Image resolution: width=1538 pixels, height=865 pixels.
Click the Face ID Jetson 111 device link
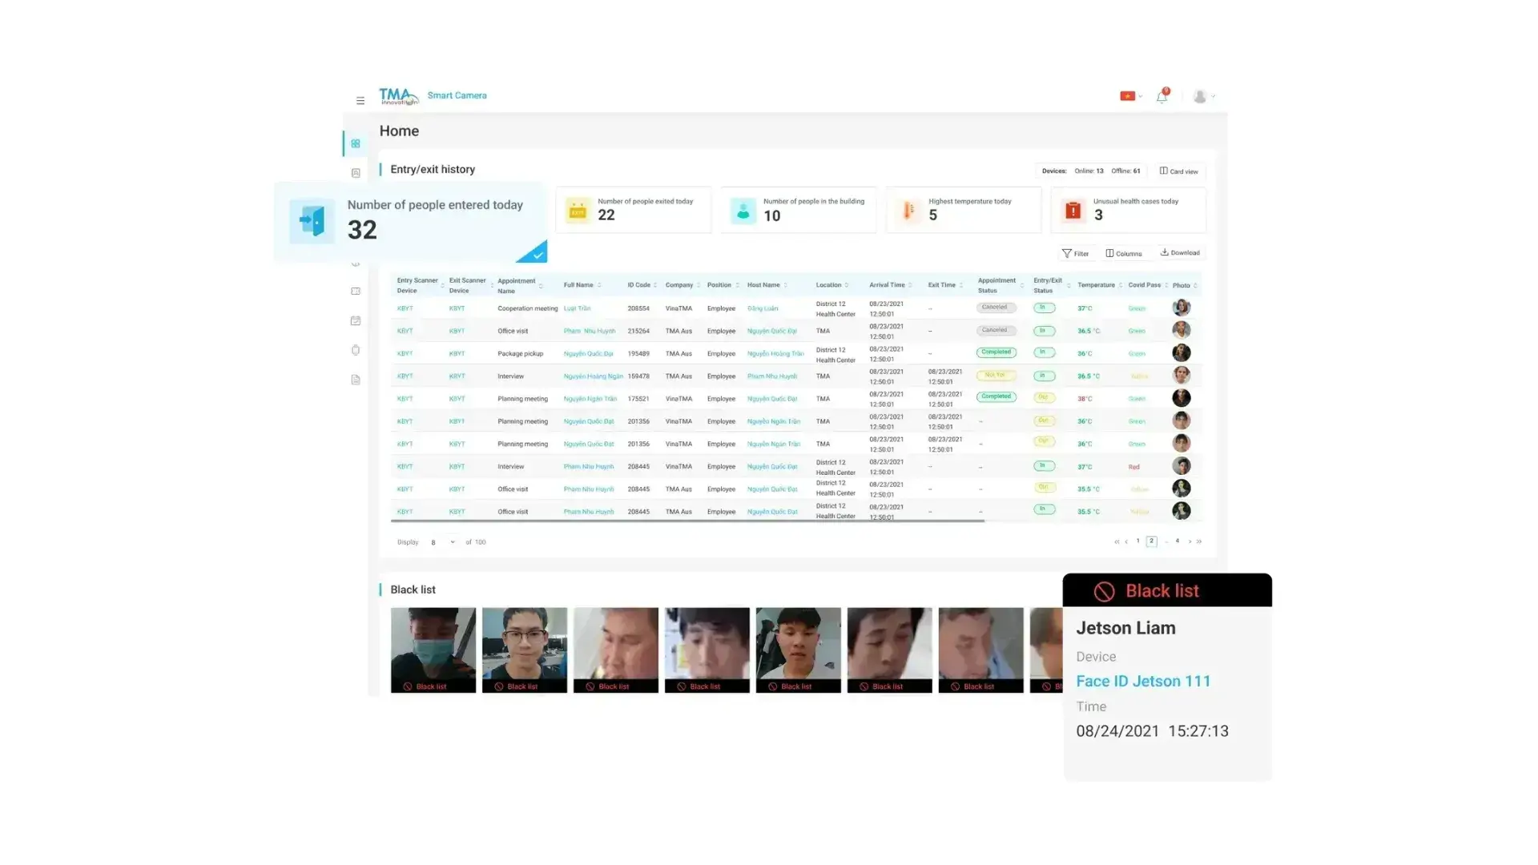[1143, 682]
